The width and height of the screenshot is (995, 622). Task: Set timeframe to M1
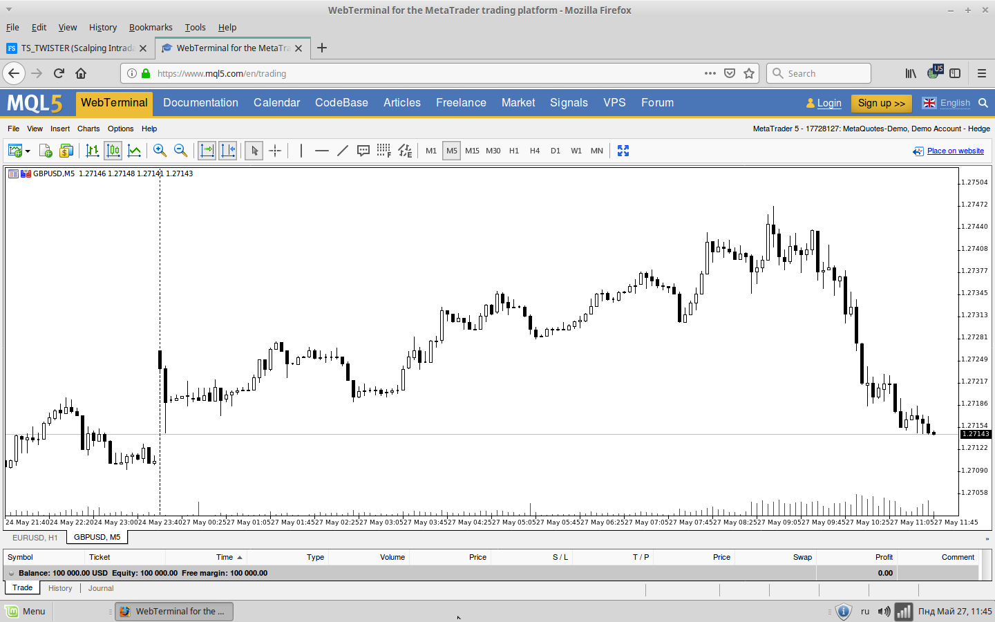pos(431,151)
